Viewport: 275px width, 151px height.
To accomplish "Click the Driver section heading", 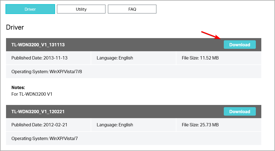I will [15, 27].
